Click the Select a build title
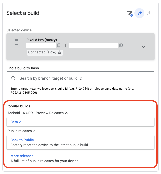Image resolution: width=161 pixels, height=174 pixels. [23, 13]
